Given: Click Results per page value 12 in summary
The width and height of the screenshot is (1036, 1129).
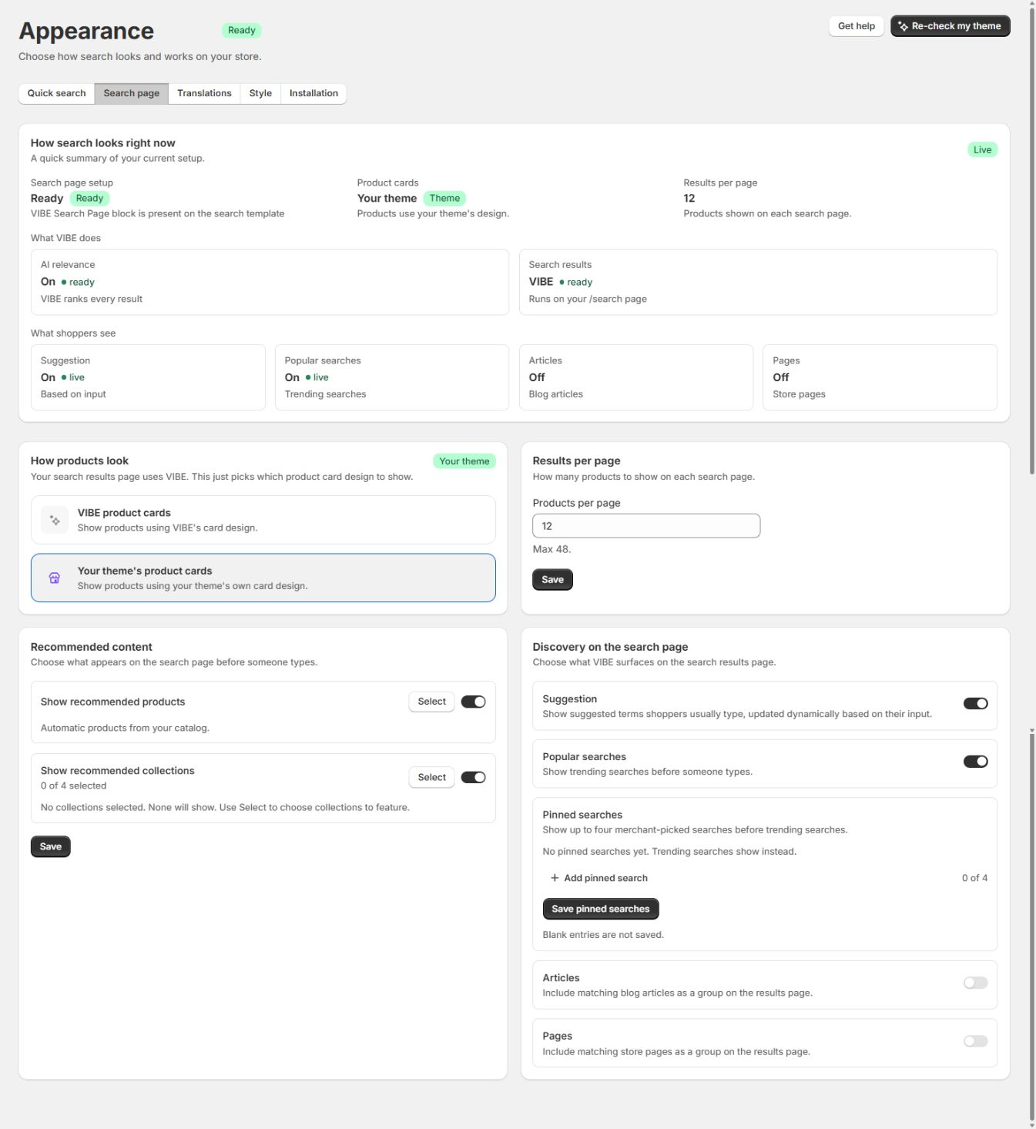Looking at the screenshot, I should [689, 199].
